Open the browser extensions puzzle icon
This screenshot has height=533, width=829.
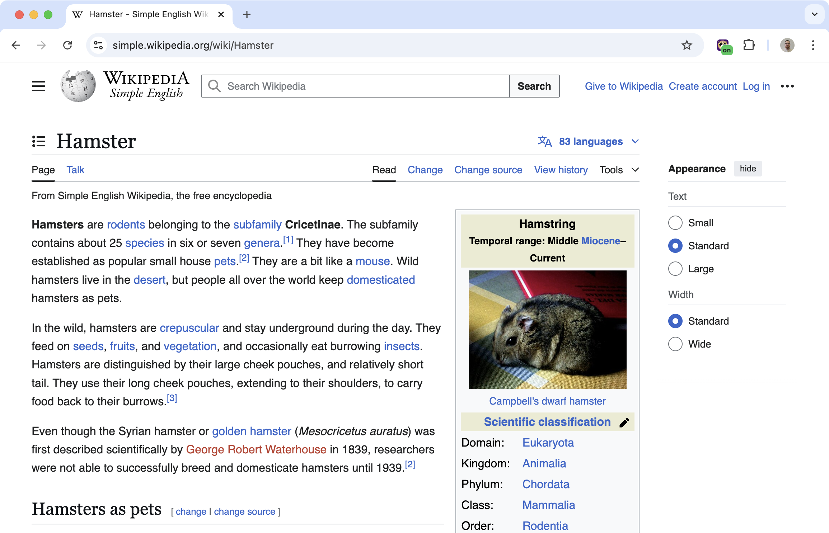tap(749, 45)
